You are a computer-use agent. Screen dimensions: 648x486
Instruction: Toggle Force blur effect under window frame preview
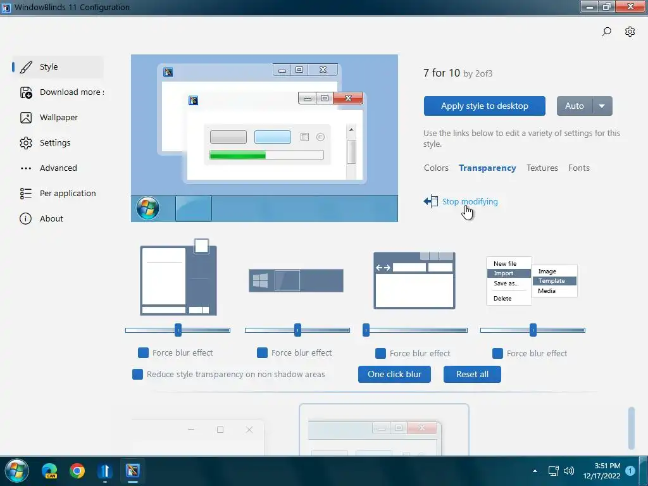(x=380, y=353)
